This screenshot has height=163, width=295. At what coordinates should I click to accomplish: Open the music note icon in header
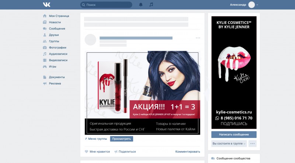[151, 4]
